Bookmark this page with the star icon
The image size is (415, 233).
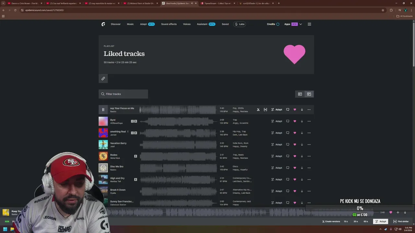pyautogui.click(x=383, y=10)
